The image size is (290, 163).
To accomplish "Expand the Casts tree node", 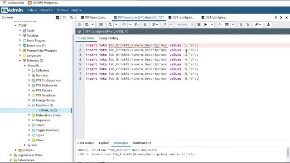I will pyautogui.click(x=20, y=30).
